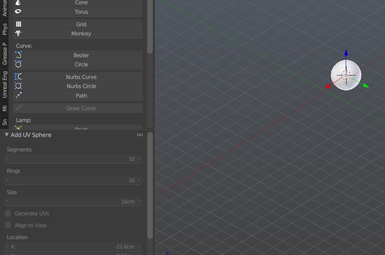Click the Path curve icon
Viewport: 385px width, 255px height.
18,95
